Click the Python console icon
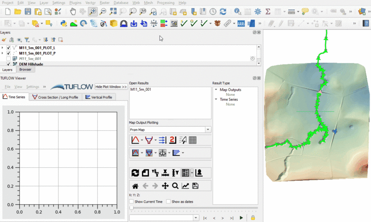 click(64, 23)
